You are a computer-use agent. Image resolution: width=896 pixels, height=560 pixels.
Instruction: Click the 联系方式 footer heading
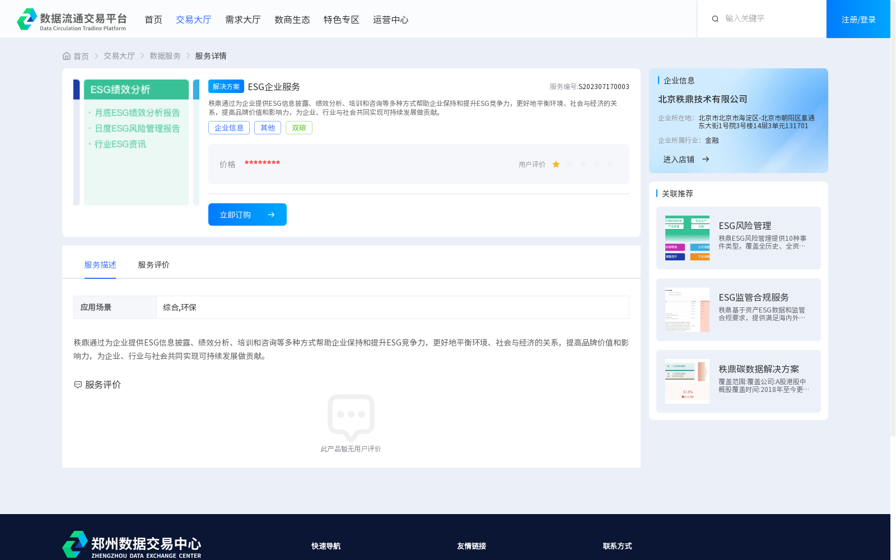[617, 546]
